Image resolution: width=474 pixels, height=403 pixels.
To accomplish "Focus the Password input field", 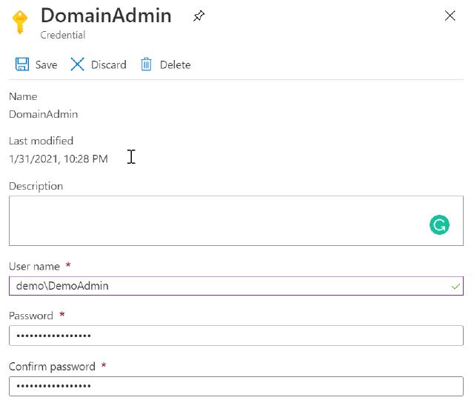I will click(236, 336).
